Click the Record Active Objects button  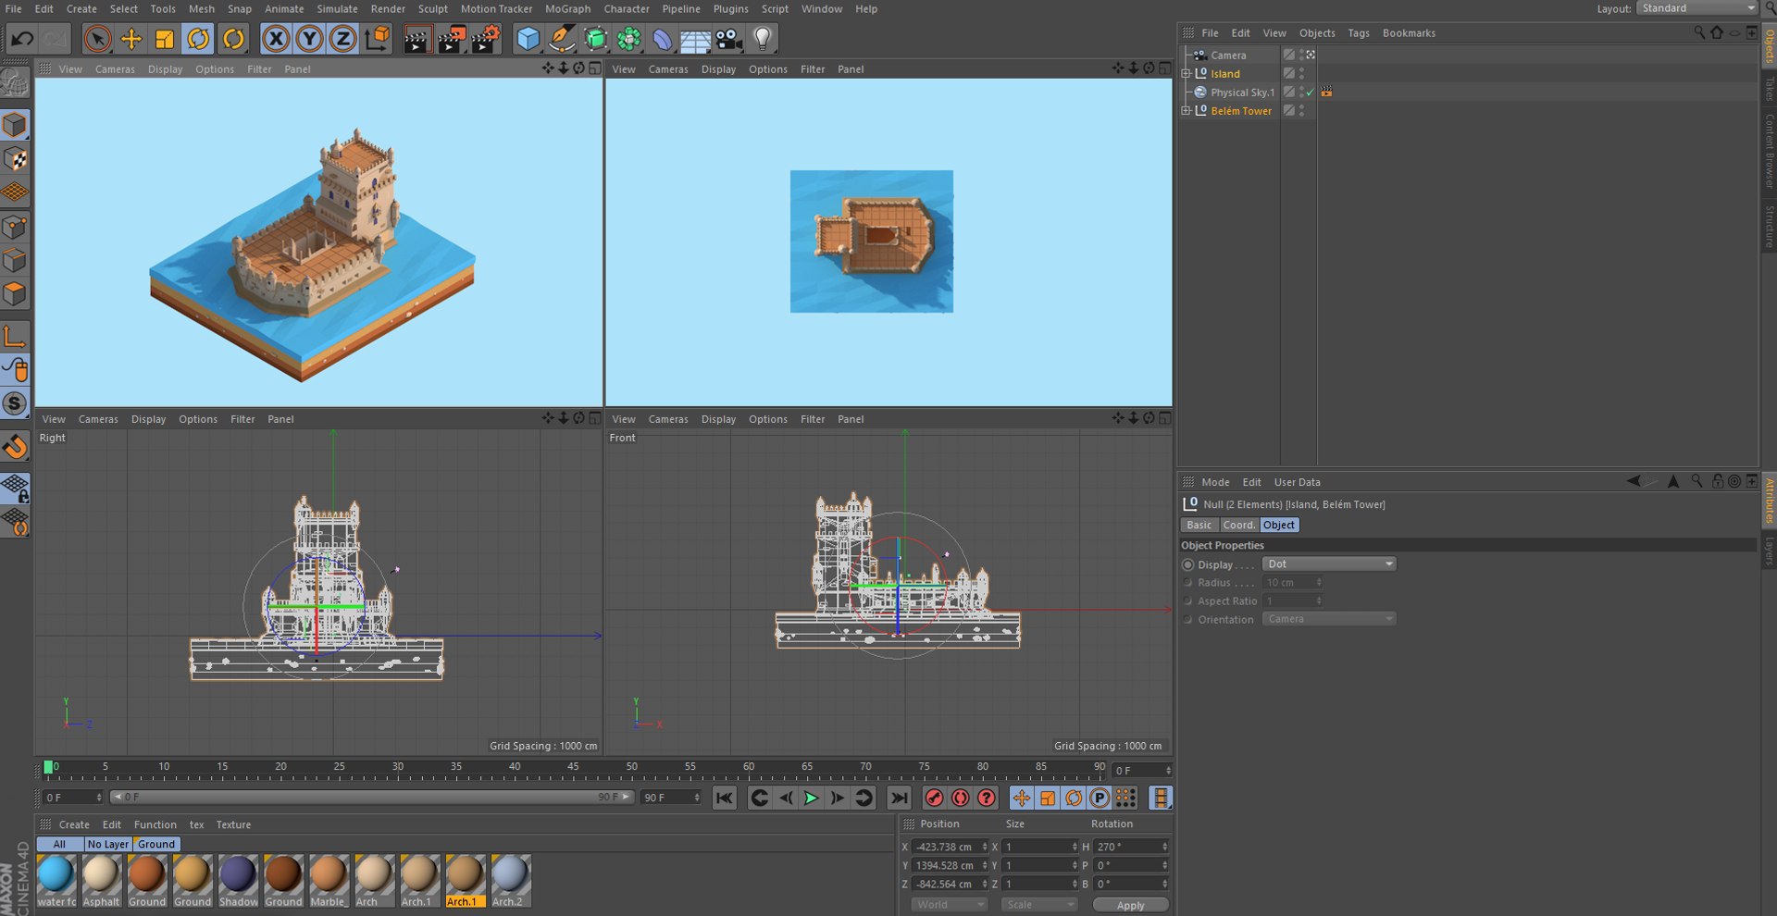(935, 798)
